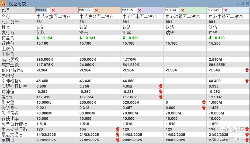
Task: Click green down arrow beside 0.124
Action: click(x=38, y=38)
